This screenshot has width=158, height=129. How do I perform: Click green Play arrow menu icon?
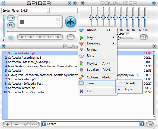(x=81, y=38)
